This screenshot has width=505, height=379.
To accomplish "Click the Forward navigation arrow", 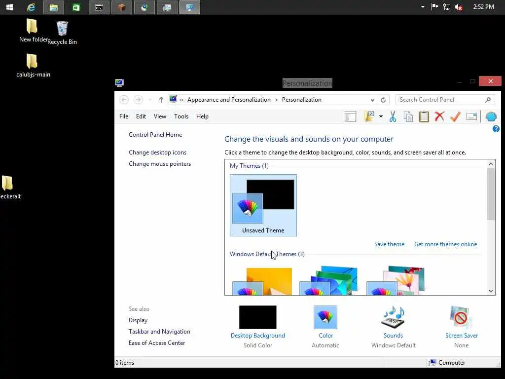I will (138, 100).
